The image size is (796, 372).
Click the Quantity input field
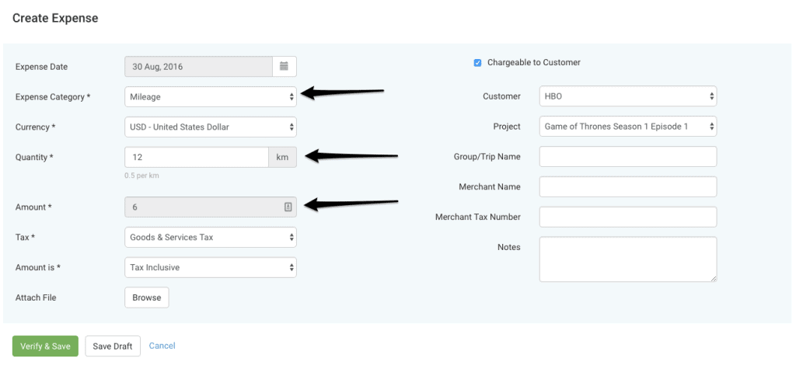click(x=197, y=158)
